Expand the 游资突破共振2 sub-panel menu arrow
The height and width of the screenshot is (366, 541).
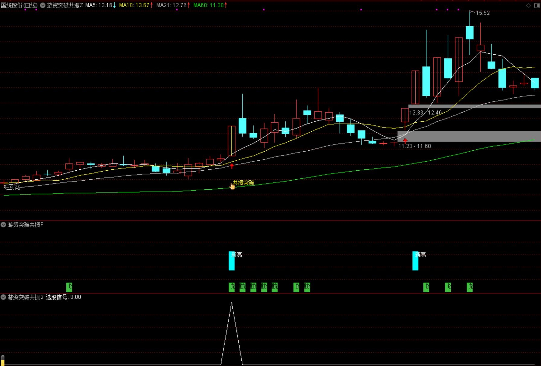pyautogui.click(x=3, y=297)
